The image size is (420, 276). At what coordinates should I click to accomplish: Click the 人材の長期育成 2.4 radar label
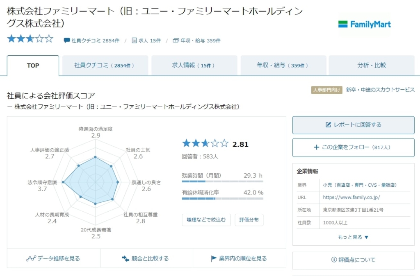tap(52, 218)
